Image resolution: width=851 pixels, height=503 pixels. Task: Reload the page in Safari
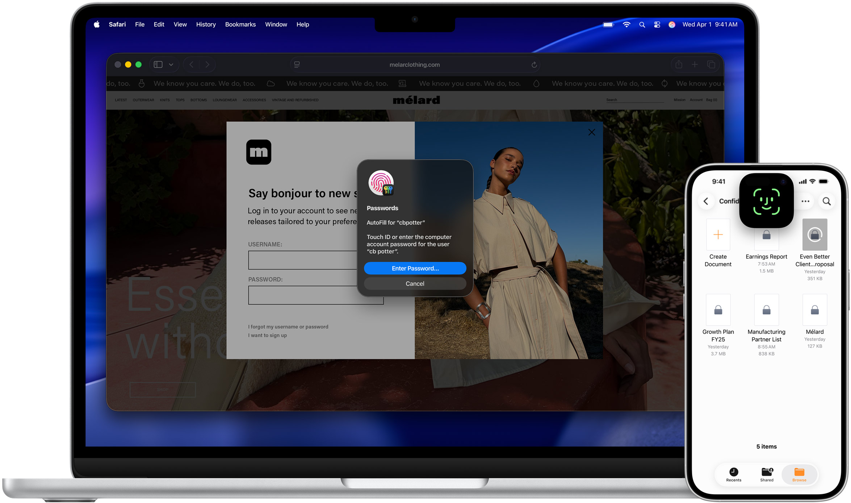[x=534, y=65]
